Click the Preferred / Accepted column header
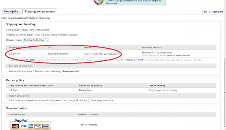The height and width of the screenshot is (130, 226). click(88, 115)
